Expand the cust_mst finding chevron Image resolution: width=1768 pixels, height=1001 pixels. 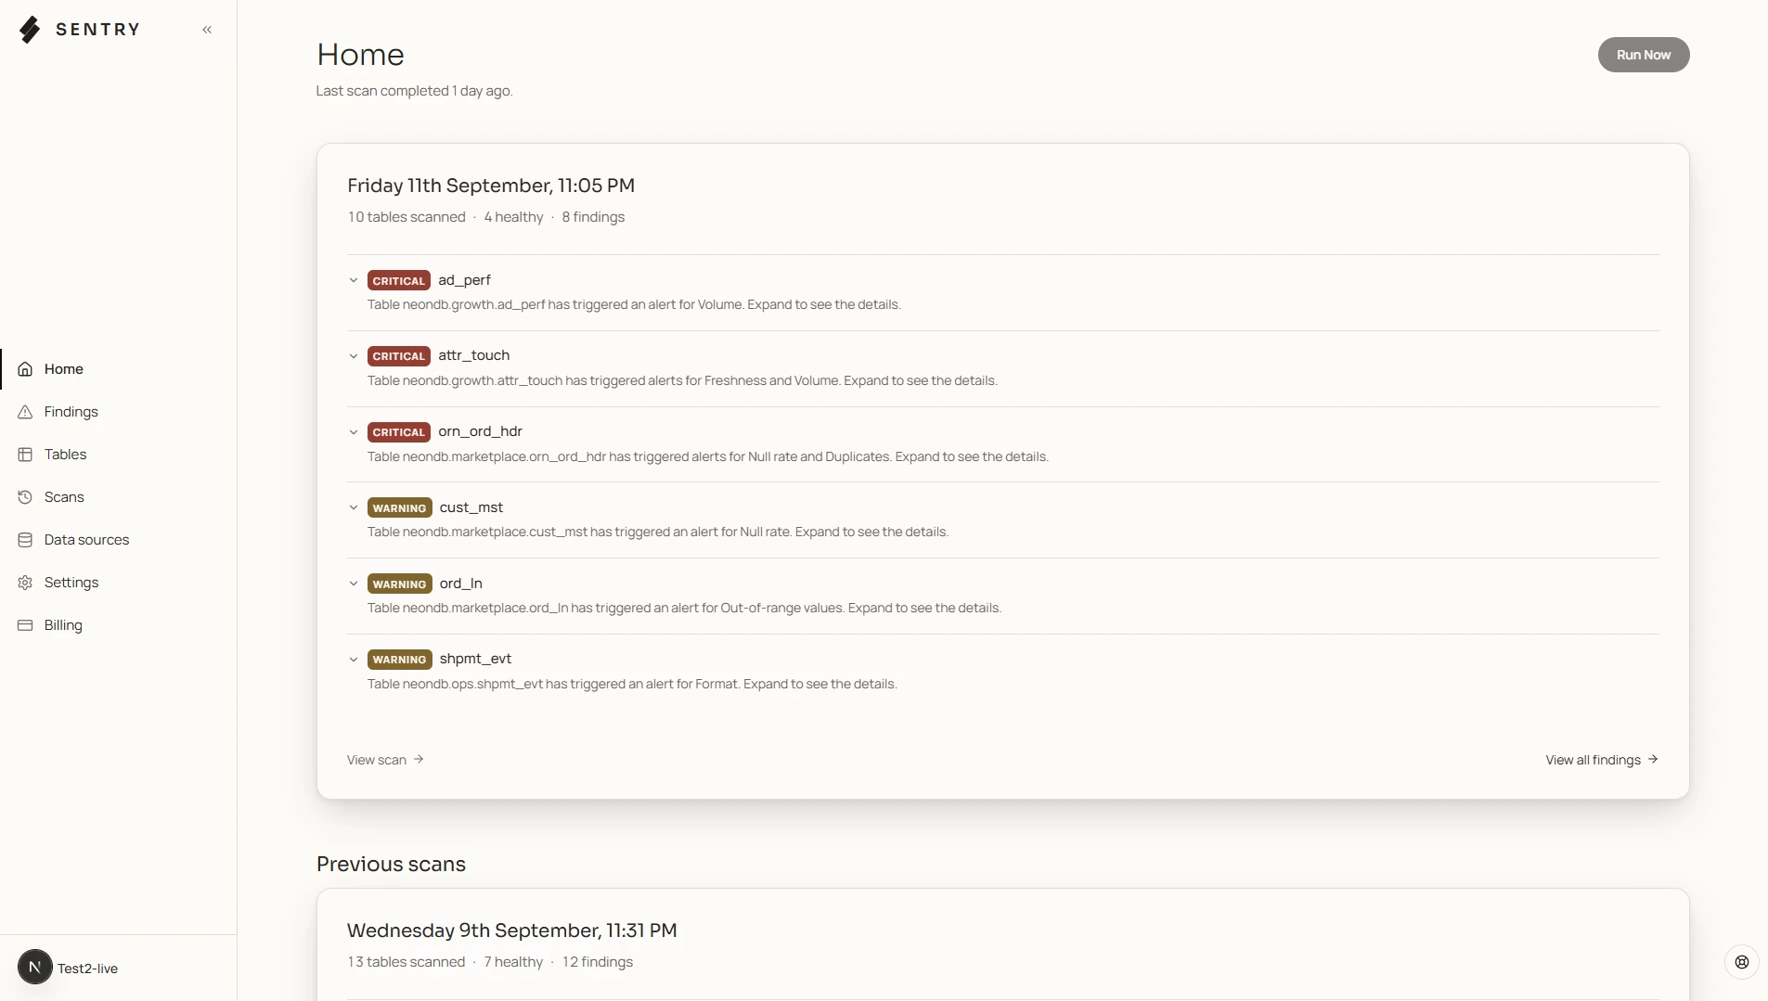(354, 507)
